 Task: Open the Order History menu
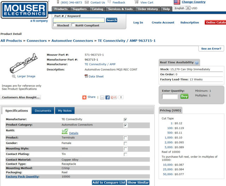tap(148, 9)
